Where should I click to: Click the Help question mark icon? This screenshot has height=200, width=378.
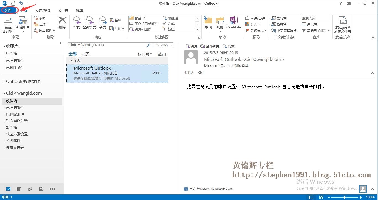340,3
